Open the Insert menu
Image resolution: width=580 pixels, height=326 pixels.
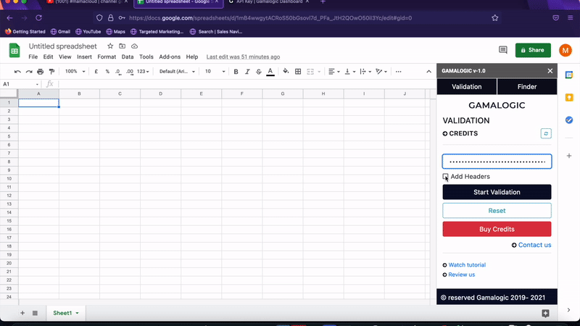tap(84, 57)
